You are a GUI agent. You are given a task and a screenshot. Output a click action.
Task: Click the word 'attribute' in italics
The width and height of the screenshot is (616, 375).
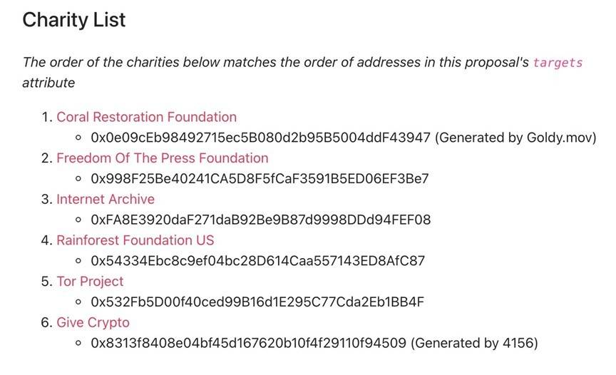(48, 83)
